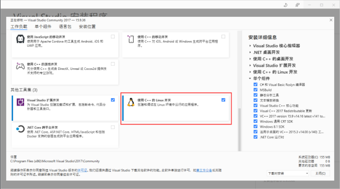Uncheck .NET Core 运行时 component checkbox
The height and width of the screenshot is (189, 340).
(x=256, y=137)
